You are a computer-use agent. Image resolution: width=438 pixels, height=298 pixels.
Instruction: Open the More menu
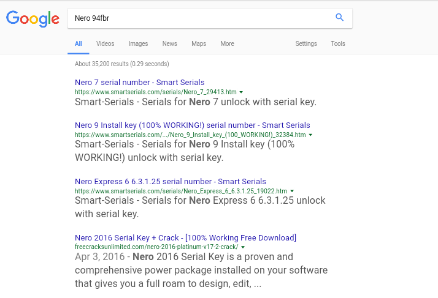coord(227,44)
